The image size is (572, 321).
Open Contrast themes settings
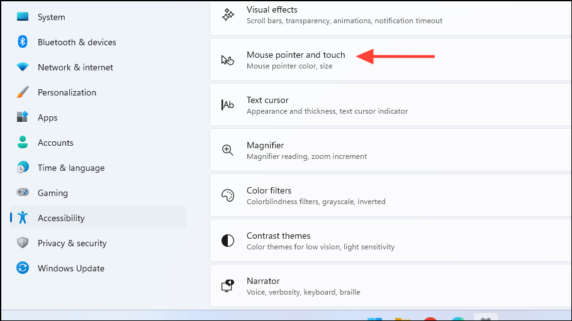391,241
